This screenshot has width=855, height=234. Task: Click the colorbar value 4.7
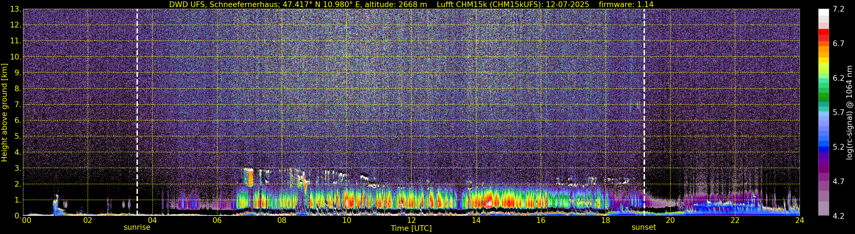click(x=839, y=182)
